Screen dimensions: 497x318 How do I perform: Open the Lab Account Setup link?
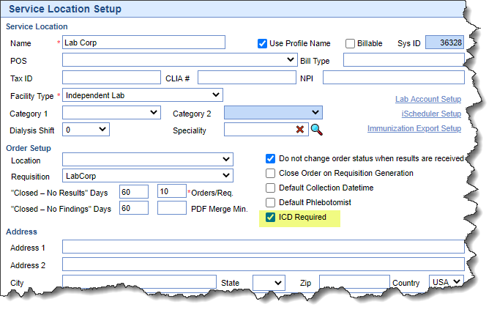(x=427, y=99)
